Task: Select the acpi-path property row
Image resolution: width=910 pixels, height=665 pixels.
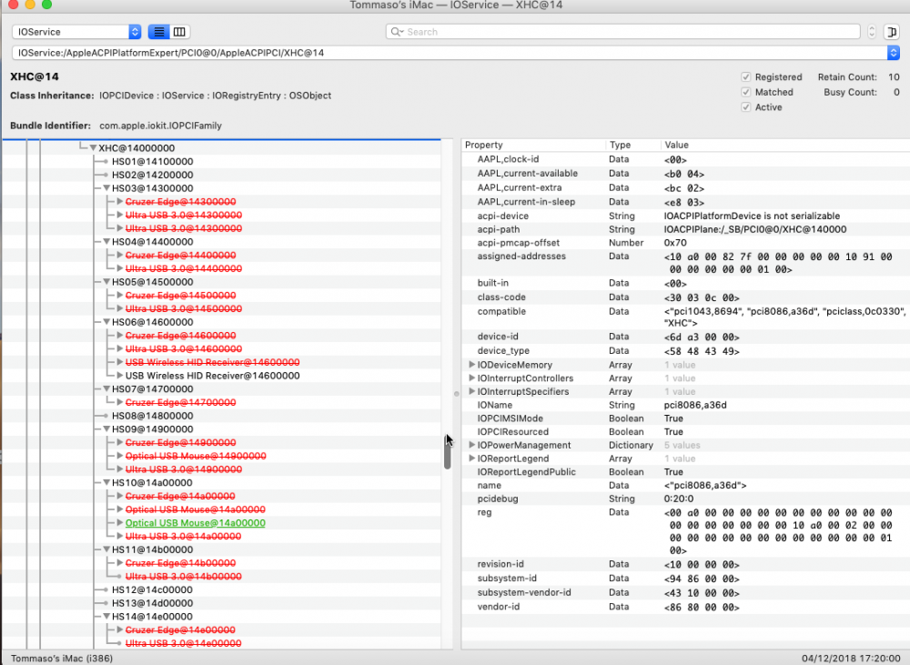Action: point(686,229)
